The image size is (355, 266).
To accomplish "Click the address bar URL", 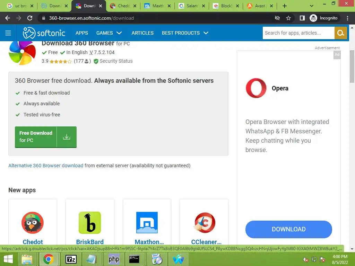I will [x=92, y=18].
